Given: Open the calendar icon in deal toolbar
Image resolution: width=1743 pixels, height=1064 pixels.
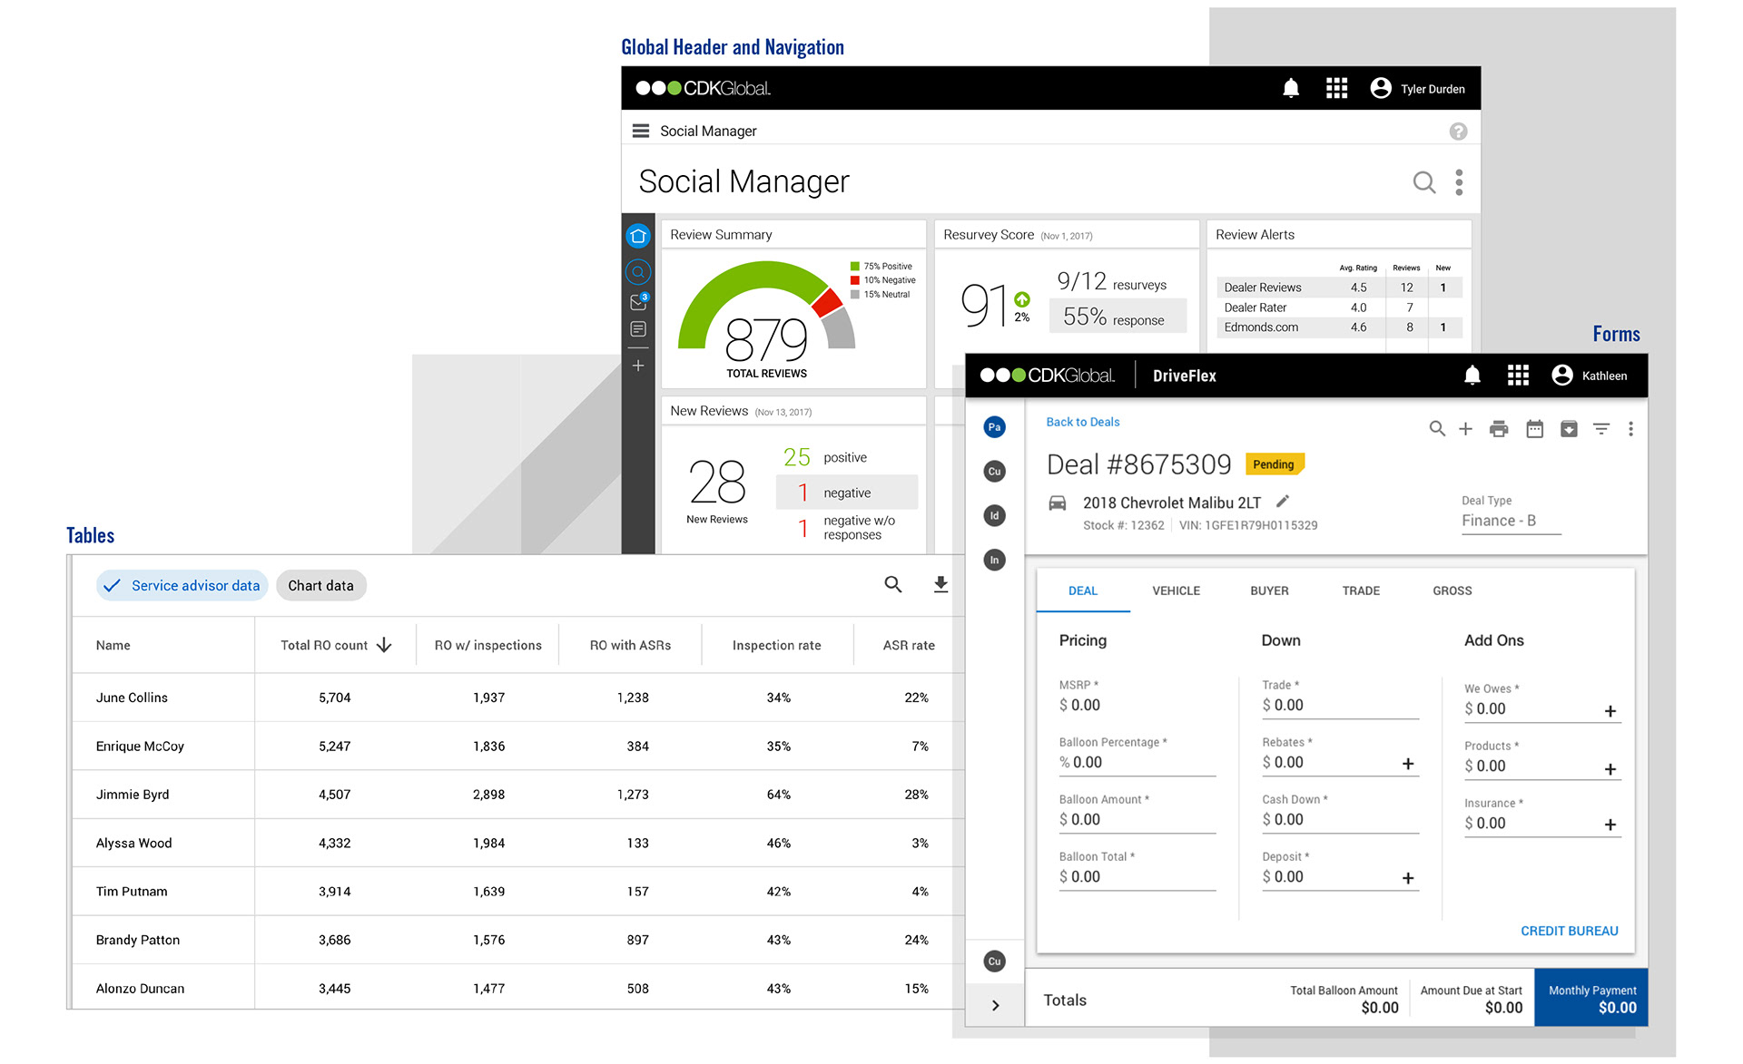Looking at the screenshot, I should pos(1534,429).
